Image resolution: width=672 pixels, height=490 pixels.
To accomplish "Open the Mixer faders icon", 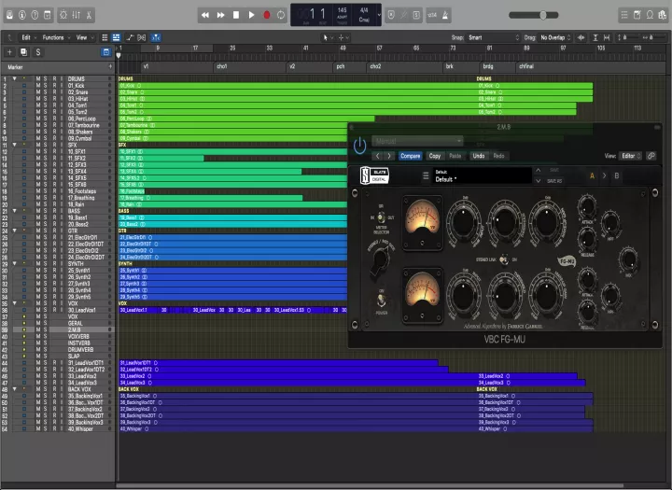I will [x=77, y=15].
